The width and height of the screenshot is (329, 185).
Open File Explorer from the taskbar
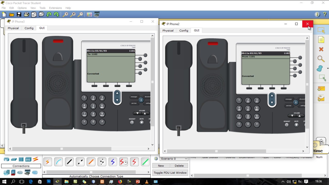[x=67, y=182]
